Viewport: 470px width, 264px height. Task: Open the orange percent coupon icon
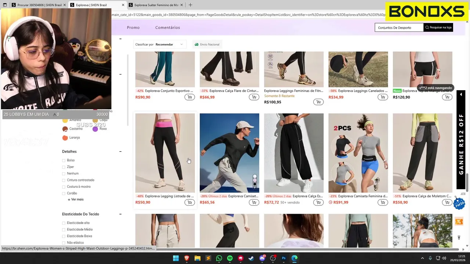pyautogui.click(x=459, y=221)
